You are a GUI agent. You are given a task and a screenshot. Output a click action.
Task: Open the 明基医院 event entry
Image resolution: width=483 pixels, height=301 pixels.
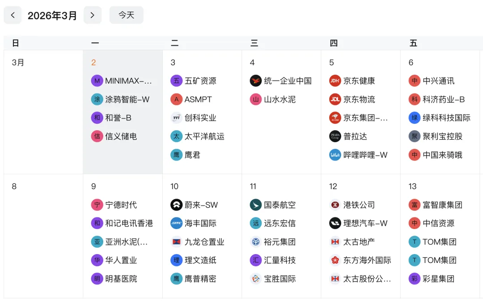point(114,279)
